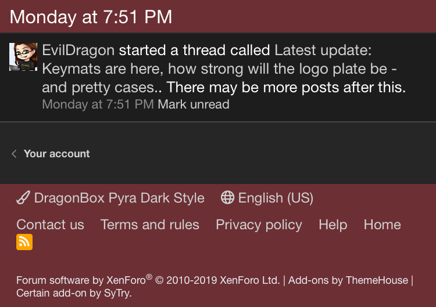Click the orange RSS feed icon
This screenshot has width=436, height=307.
[24, 242]
